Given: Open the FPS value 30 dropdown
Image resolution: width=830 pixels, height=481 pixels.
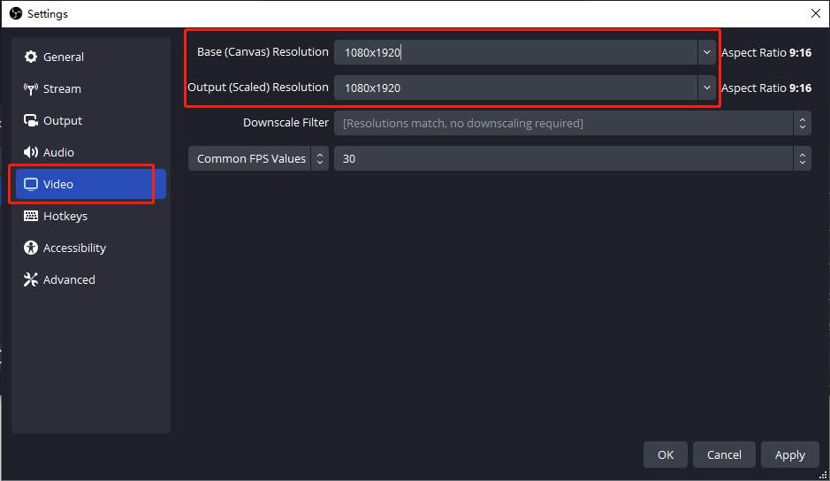Looking at the screenshot, I should pos(572,158).
